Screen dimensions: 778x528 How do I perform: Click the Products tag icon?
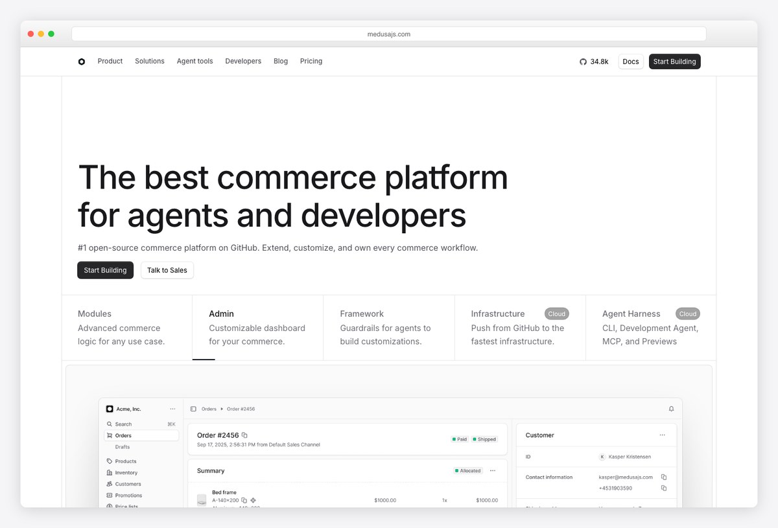coord(110,461)
